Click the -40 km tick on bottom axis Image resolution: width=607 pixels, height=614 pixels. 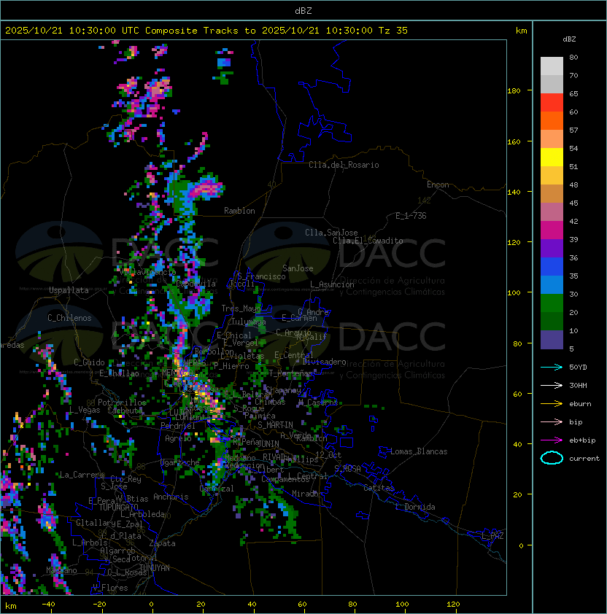coord(49,605)
